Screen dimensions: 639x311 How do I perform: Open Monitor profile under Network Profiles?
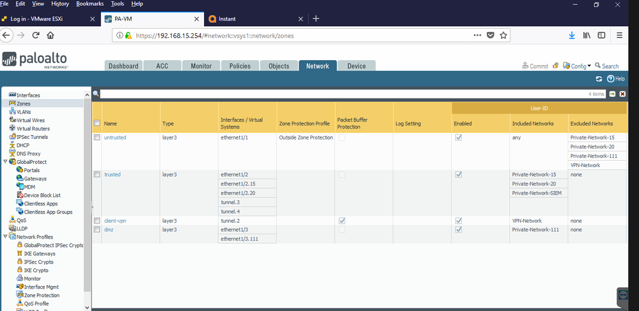pyautogui.click(x=29, y=278)
